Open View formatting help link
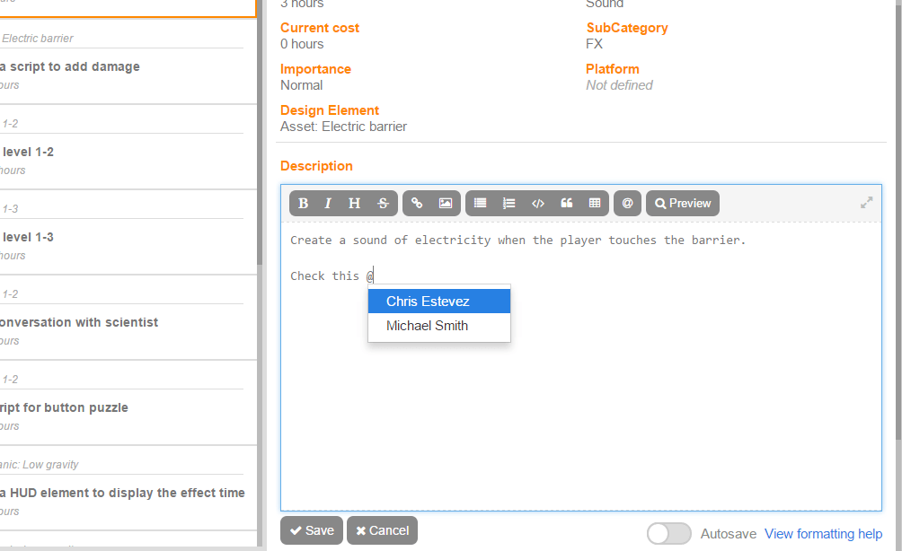902x551 pixels. (x=823, y=534)
